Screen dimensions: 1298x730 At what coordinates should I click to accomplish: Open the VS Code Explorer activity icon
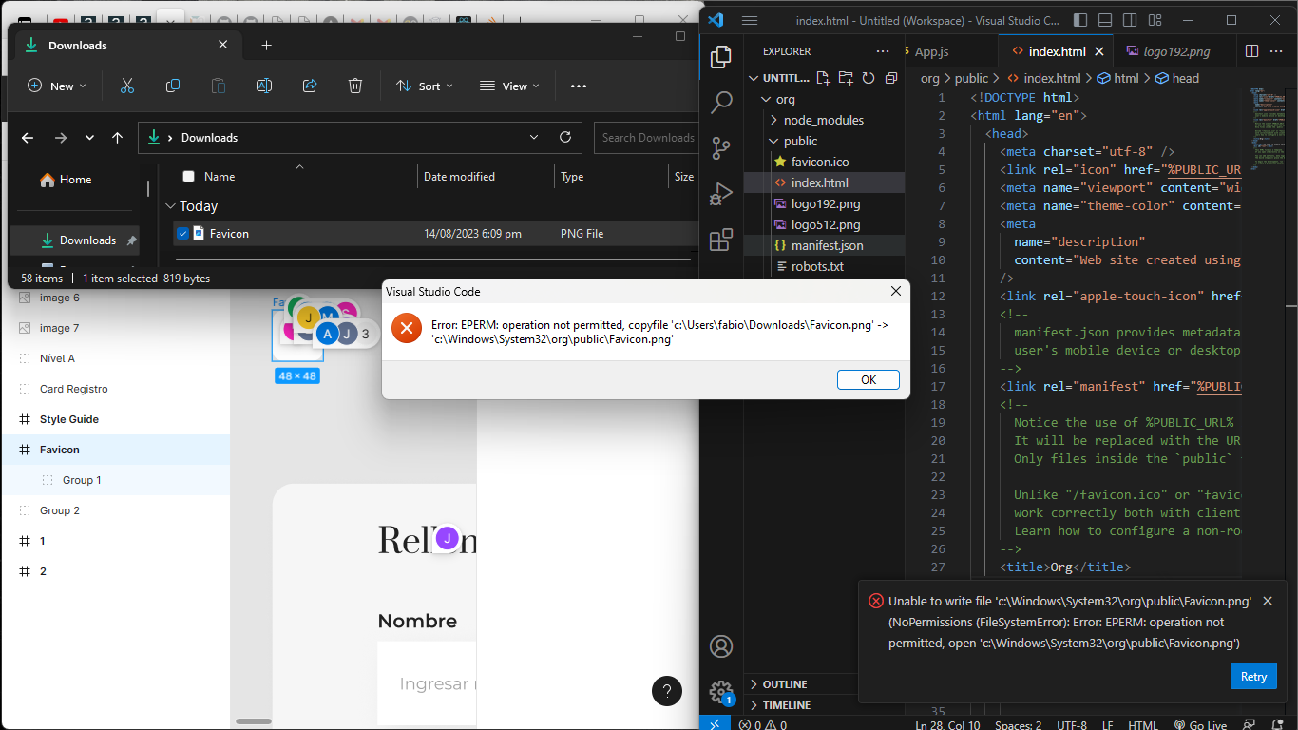[721, 57]
